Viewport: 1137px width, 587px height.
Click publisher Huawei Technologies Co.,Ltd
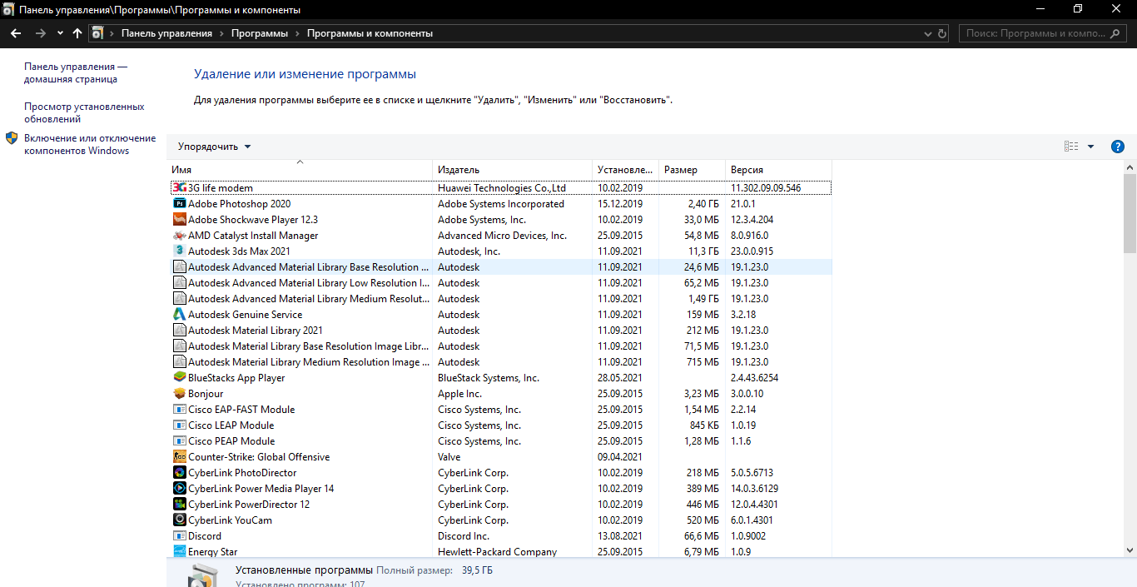502,188
